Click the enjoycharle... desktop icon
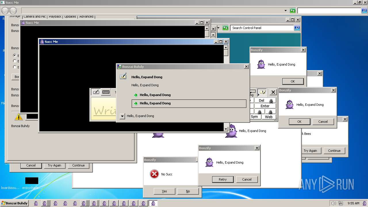368x207 pixels. (x=32, y=183)
